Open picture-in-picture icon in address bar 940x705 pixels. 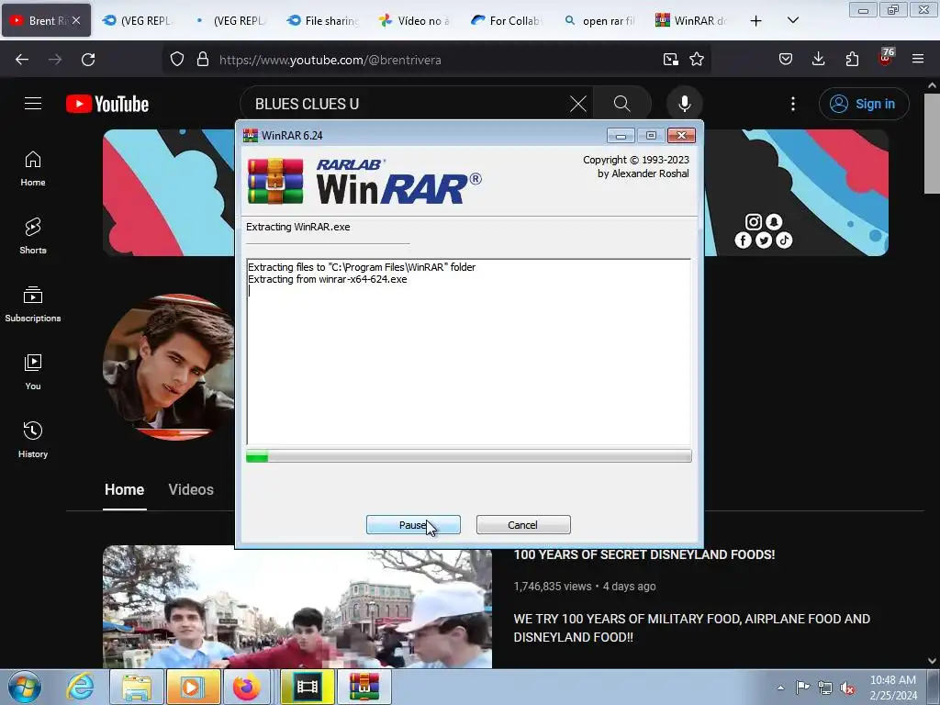coord(670,60)
